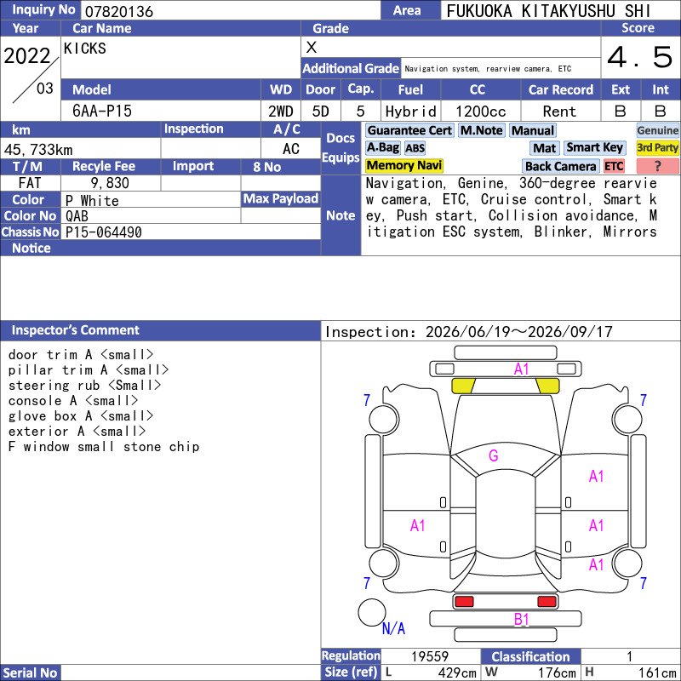Viewport: 681px width, 681px height.
Task: Click the N/A spare tire circle
Action: coord(372,612)
